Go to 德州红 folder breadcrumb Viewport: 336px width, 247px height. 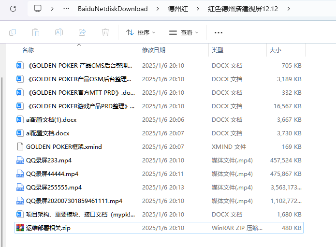pyautogui.click(x=178, y=9)
